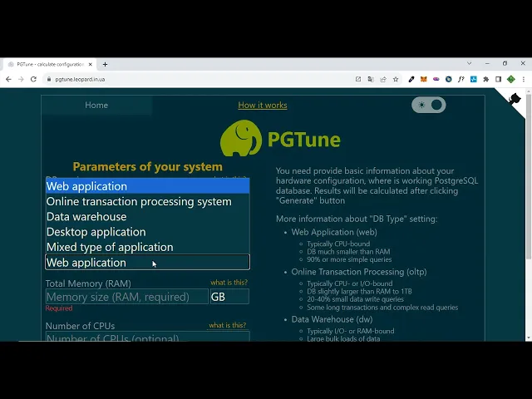532x399 pixels.
Task: Open the green diamond profile avatar
Action: 511,79
